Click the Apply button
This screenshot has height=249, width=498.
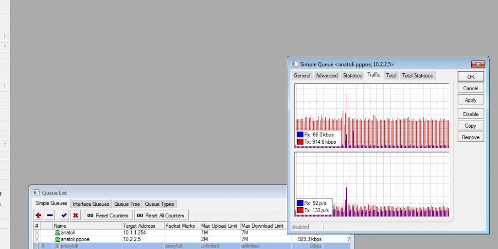(470, 100)
